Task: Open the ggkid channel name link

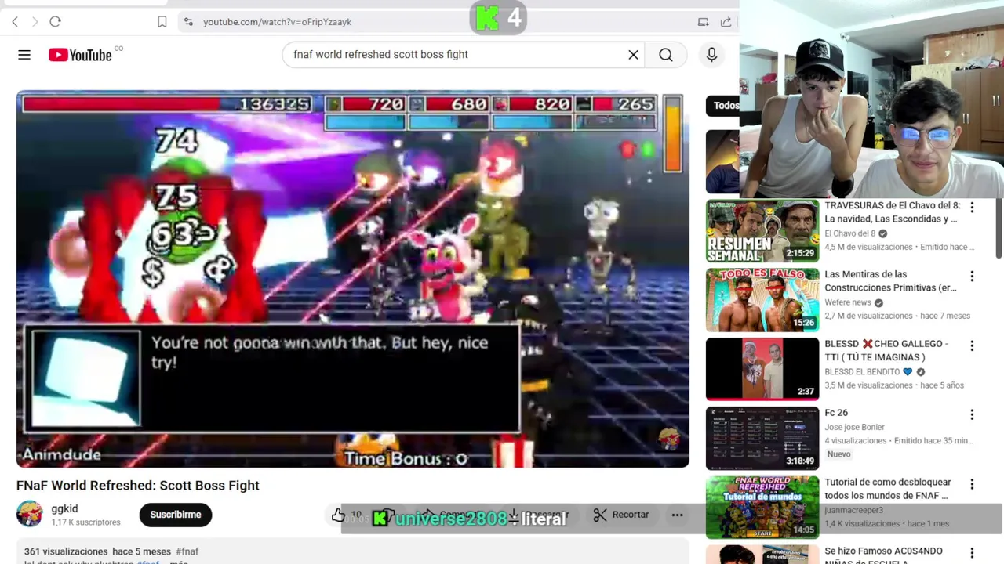Action: [x=64, y=508]
